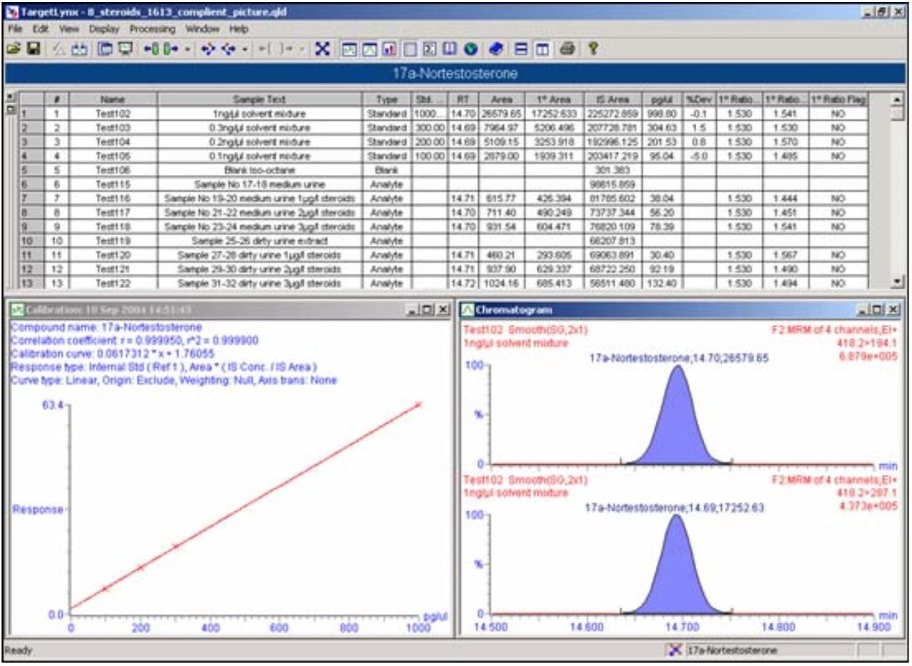Screen dimensions: 912x666
Task: Click the table scrollbar down arrow
Action: [897, 282]
